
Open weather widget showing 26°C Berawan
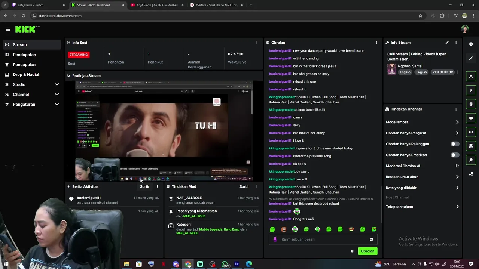(x=390, y=264)
